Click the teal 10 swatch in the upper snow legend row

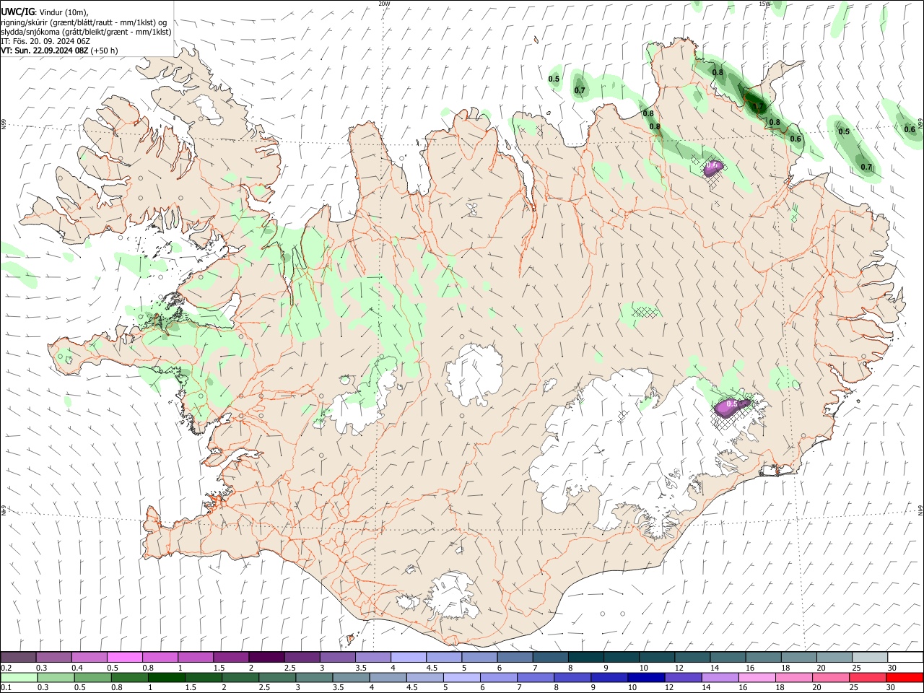[656, 658]
